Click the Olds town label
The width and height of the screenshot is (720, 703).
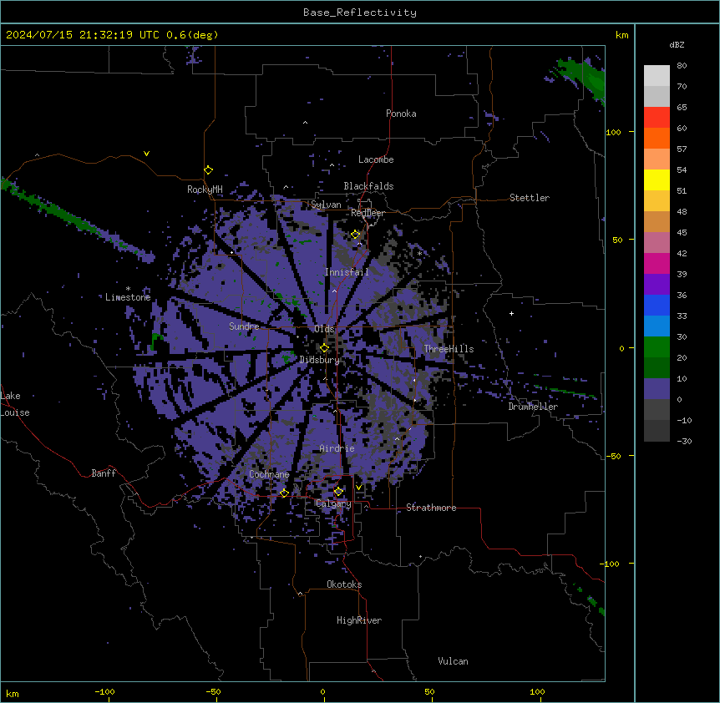(324, 329)
